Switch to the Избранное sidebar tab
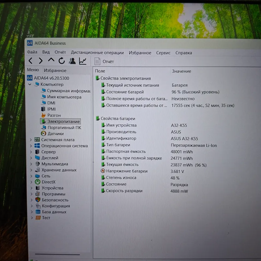 tap(55, 70)
